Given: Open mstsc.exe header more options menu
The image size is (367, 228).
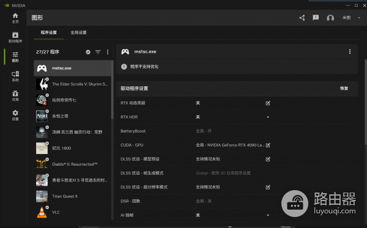Looking at the screenshot, I should pos(350,52).
